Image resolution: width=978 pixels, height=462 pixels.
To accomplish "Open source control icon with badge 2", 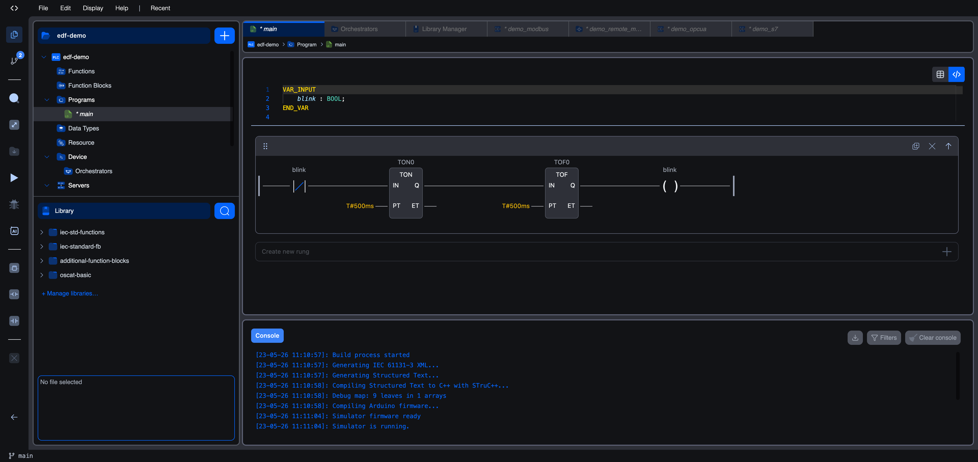I will (15, 60).
